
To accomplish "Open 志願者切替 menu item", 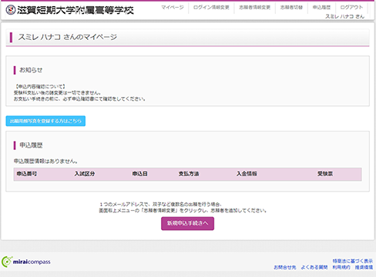I will coord(291,8).
